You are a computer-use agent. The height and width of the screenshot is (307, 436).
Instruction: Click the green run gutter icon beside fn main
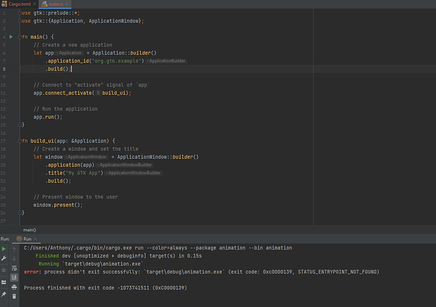click(x=11, y=37)
